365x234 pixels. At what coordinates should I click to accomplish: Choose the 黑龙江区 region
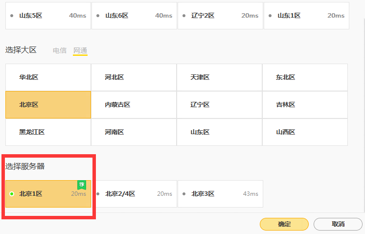tap(48, 132)
